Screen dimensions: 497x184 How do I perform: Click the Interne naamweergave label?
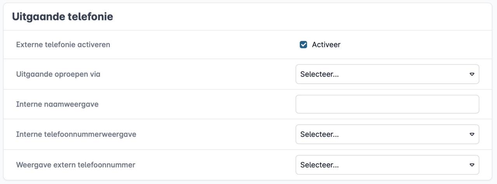(57, 104)
